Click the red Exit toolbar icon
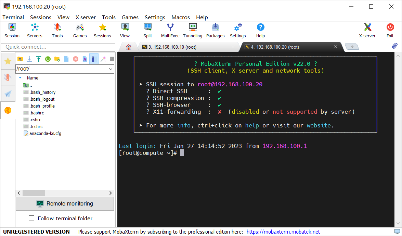402x236 pixels. coord(390,30)
